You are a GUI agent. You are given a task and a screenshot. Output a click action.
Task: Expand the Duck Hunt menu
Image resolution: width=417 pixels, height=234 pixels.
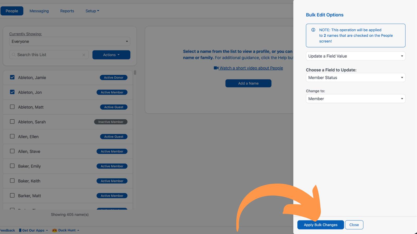tap(66, 230)
